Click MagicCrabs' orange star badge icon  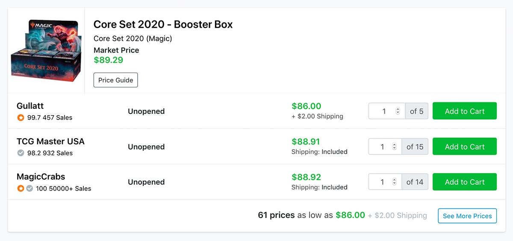(x=21, y=189)
